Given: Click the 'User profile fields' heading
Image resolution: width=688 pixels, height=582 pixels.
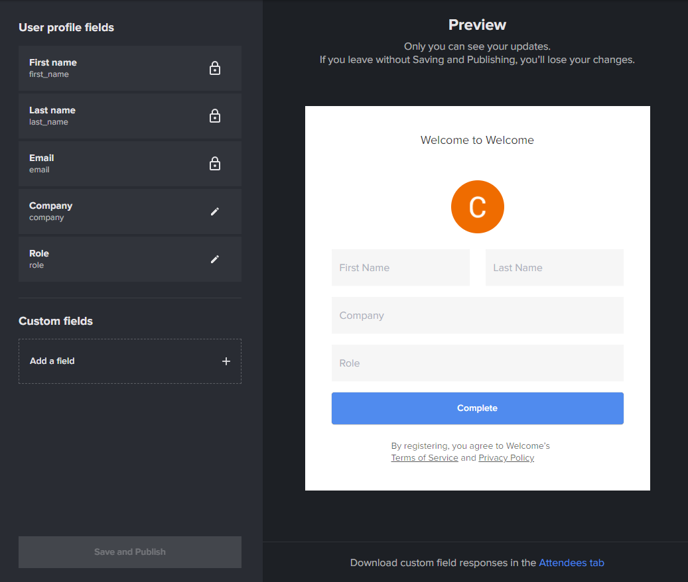Looking at the screenshot, I should tap(66, 28).
